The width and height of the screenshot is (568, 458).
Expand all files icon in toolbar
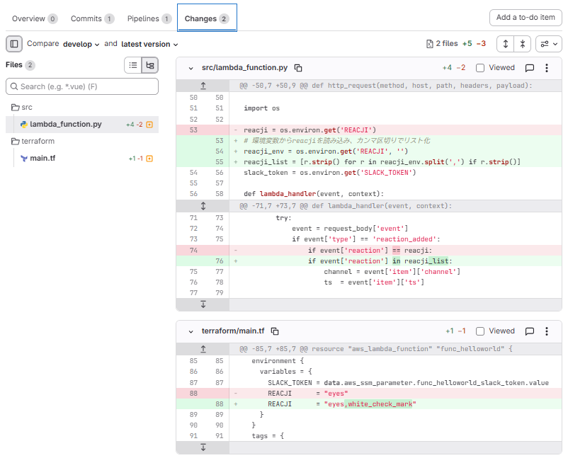click(505, 44)
